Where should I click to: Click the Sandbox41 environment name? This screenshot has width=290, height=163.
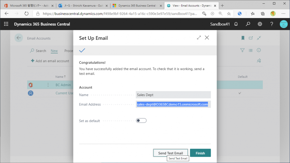[220, 24]
